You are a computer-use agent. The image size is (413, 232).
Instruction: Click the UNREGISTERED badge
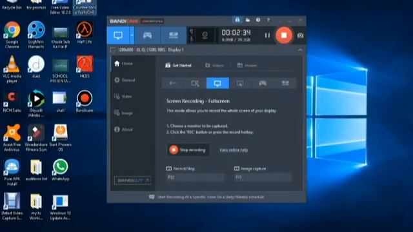point(152,21)
